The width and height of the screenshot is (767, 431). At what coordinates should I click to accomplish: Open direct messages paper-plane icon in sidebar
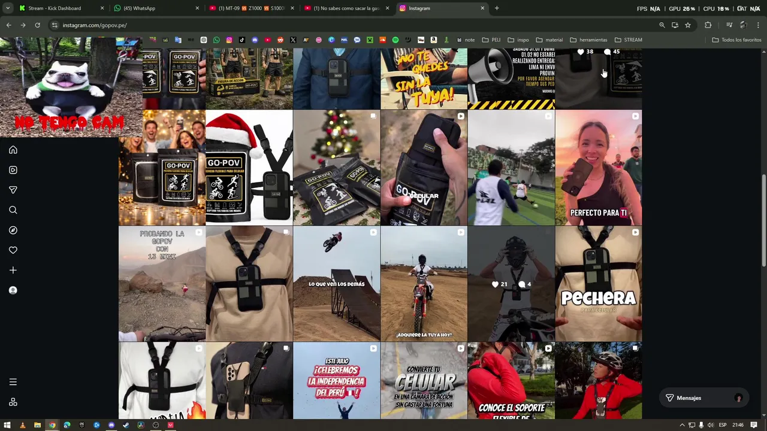[13, 190]
